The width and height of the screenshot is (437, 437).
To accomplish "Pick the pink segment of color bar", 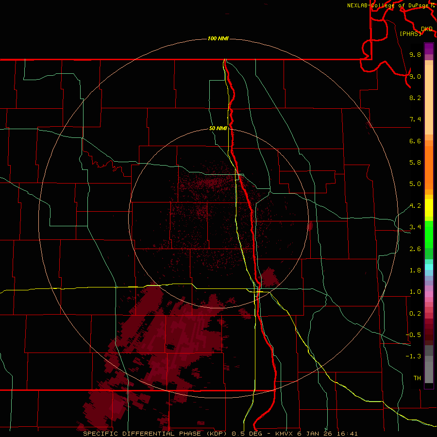I will pos(429,294).
